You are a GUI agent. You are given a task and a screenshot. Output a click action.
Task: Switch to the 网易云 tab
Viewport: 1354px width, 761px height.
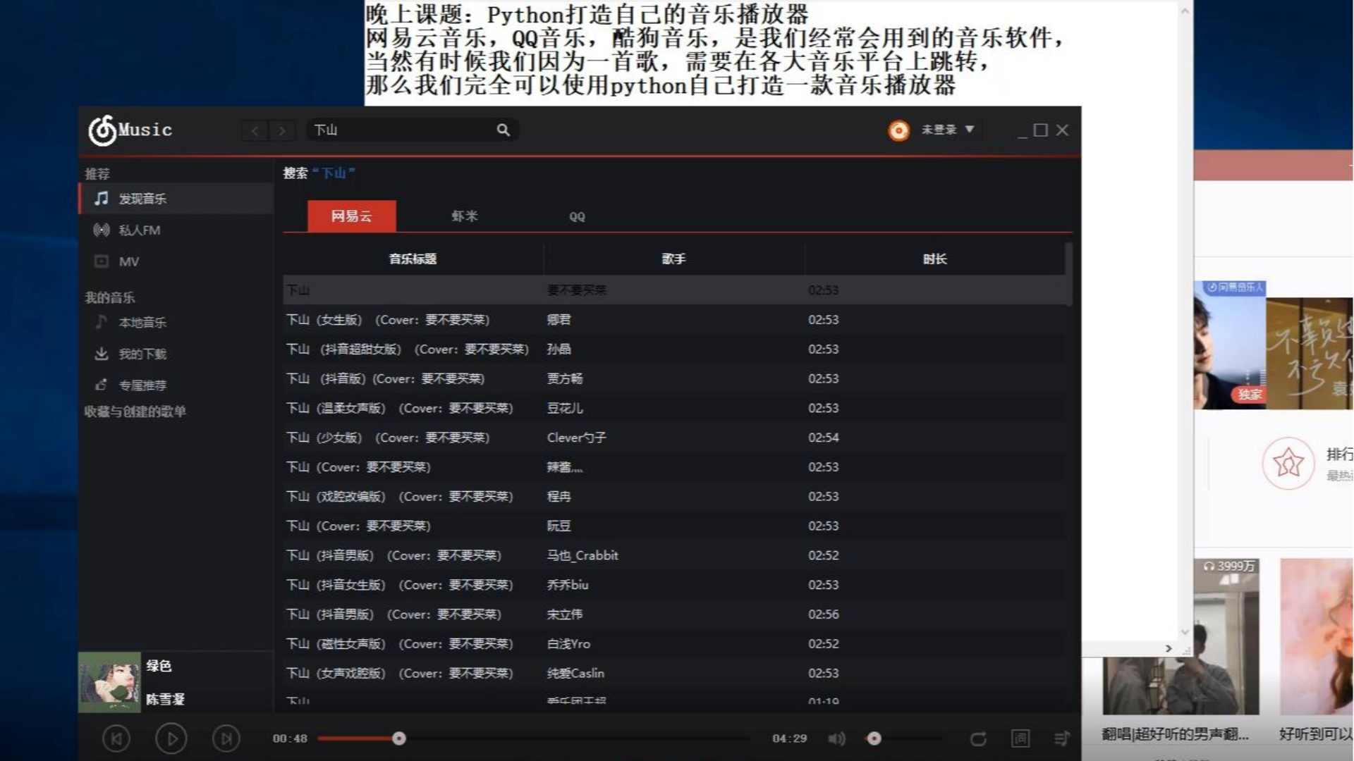coord(351,216)
